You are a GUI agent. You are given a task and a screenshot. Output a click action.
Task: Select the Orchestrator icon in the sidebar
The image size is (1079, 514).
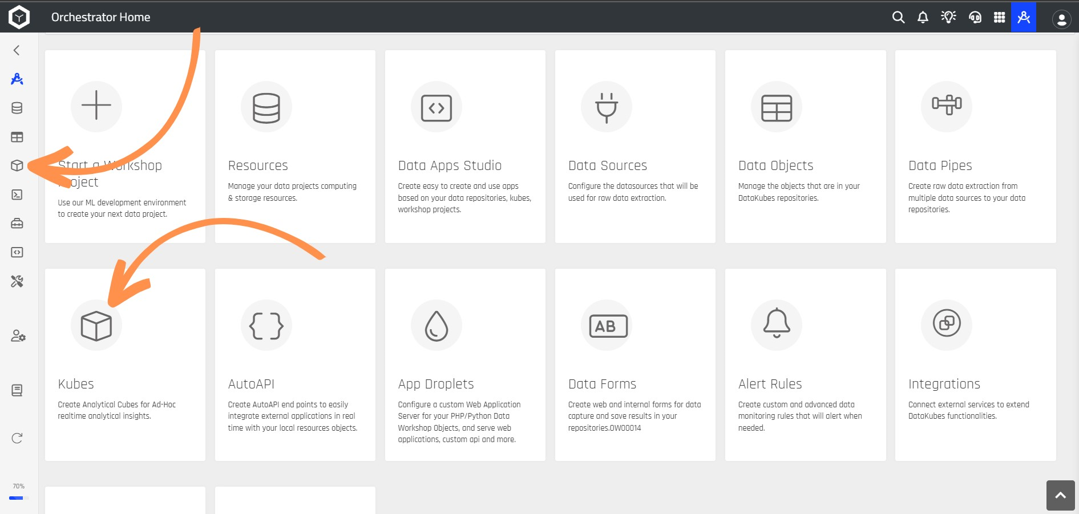[x=17, y=79]
